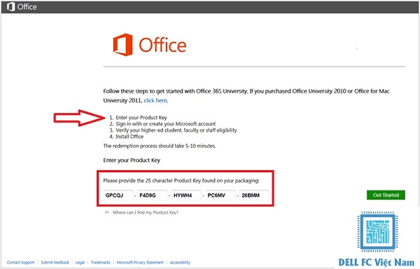The height and width of the screenshot is (269, 420).
Task: Click the red arrow pointing to step one
Action: coord(79,118)
